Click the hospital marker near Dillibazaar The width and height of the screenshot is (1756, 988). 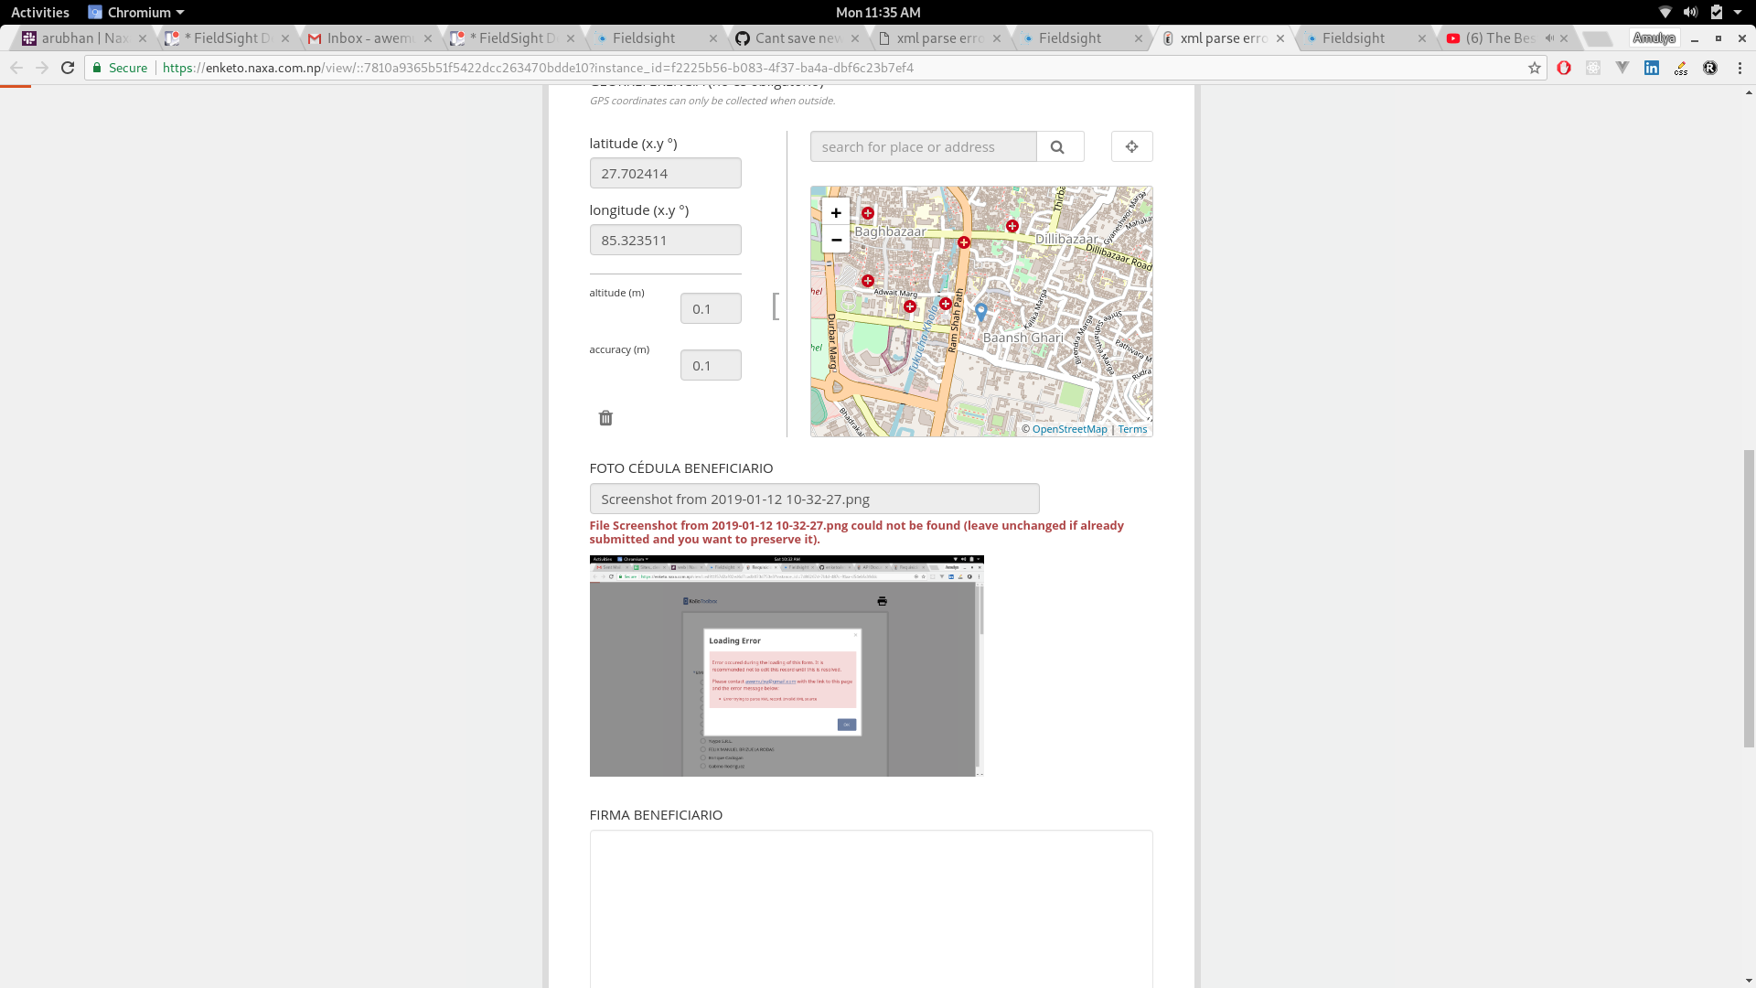(1012, 226)
